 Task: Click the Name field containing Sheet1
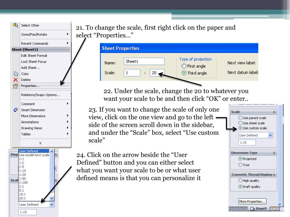click(144, 61)
